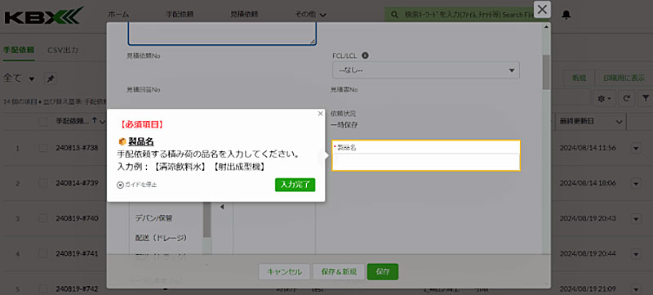Click the キャンセル button

[x=284, y=271]
